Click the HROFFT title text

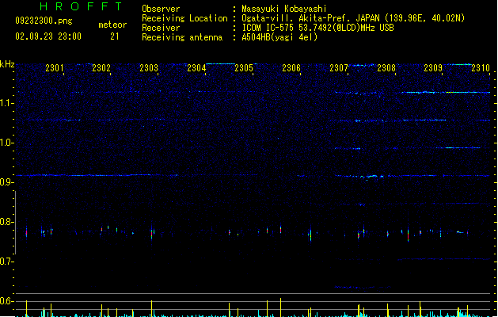tap(82, 6)
